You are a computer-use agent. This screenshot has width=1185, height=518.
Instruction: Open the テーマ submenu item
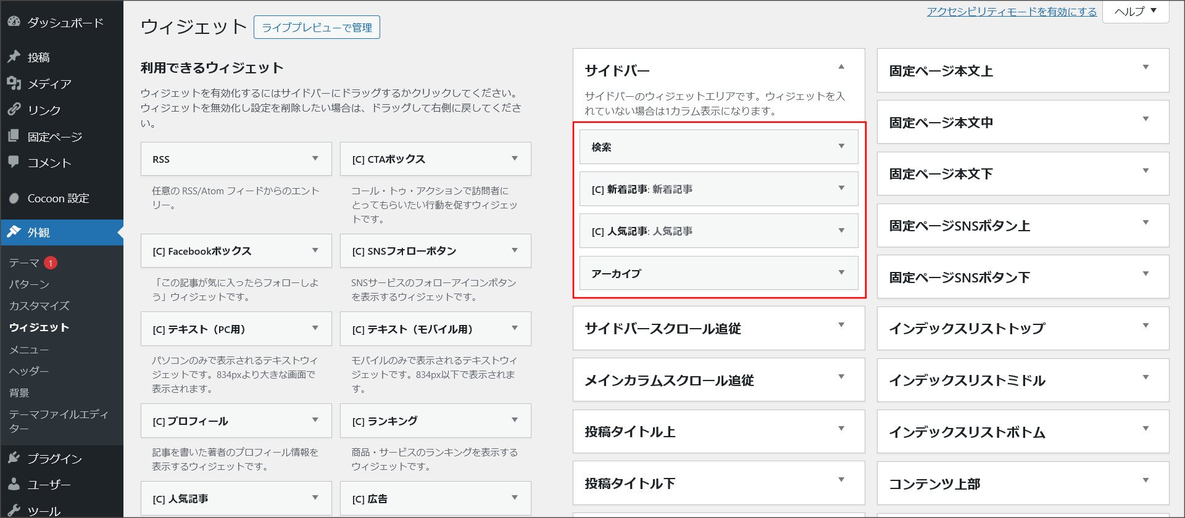point(24,263)
